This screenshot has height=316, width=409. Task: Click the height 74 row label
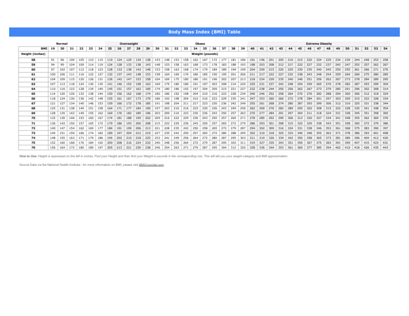[x=34, y=138]
